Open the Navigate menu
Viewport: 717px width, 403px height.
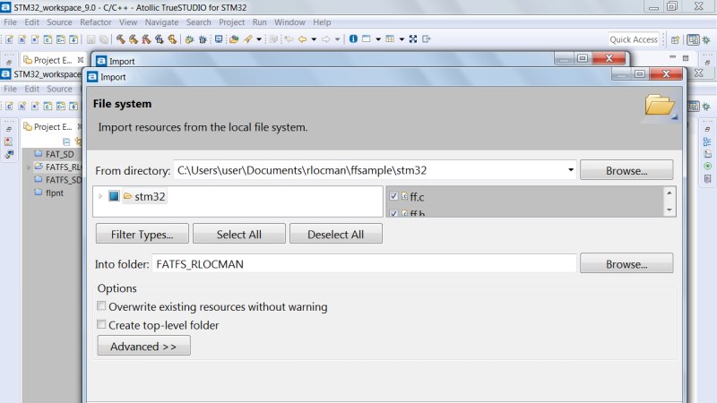pos(162,21)
